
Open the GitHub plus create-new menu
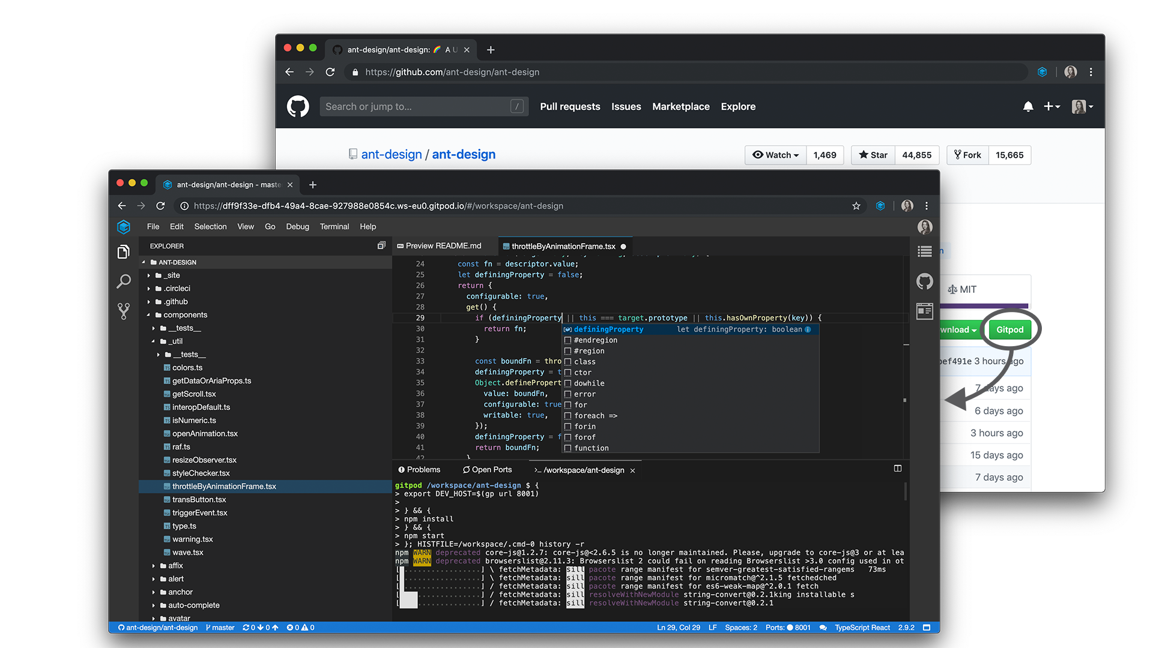coord(1052,107)
